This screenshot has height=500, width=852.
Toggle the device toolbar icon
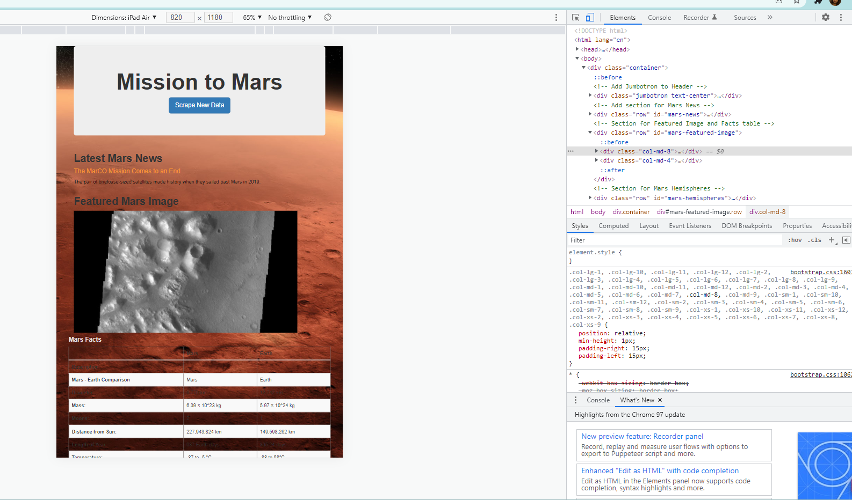coord(590,17)
